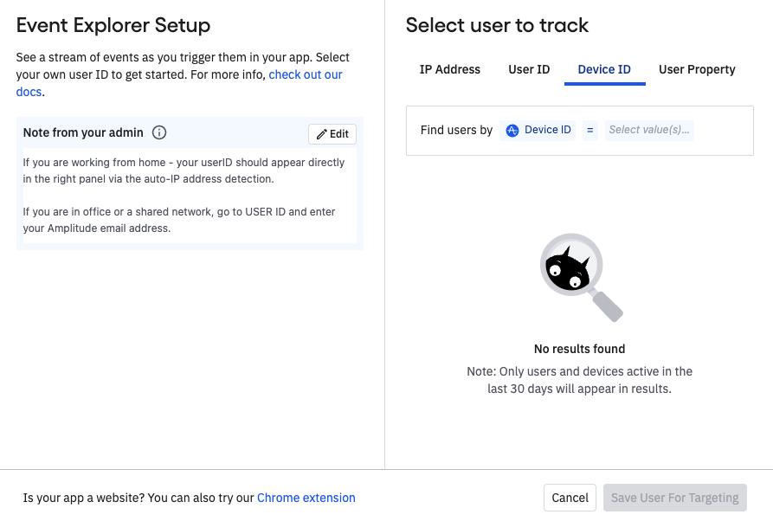The height and width of the screenshot is (521, 773).
Task: Open the equals operator dropdown
Action: pos(590,131)
